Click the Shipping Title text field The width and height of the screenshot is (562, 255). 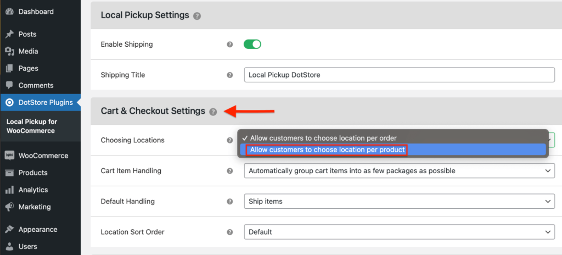tap(400, 75)
